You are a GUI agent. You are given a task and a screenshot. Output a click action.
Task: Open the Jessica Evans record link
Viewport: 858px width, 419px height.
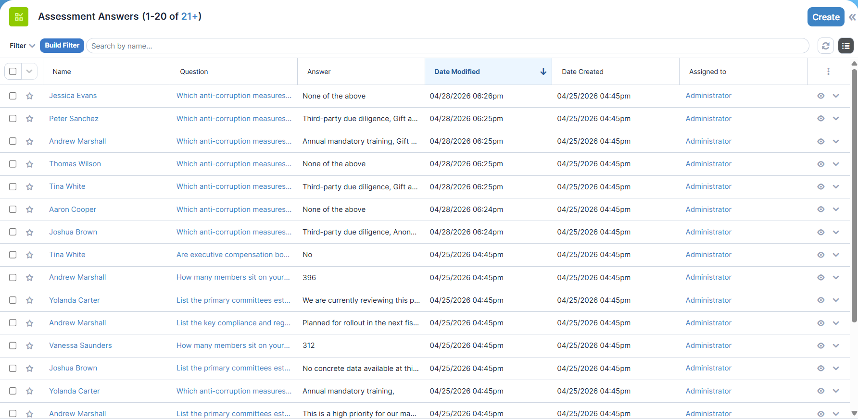pos(73,96)
